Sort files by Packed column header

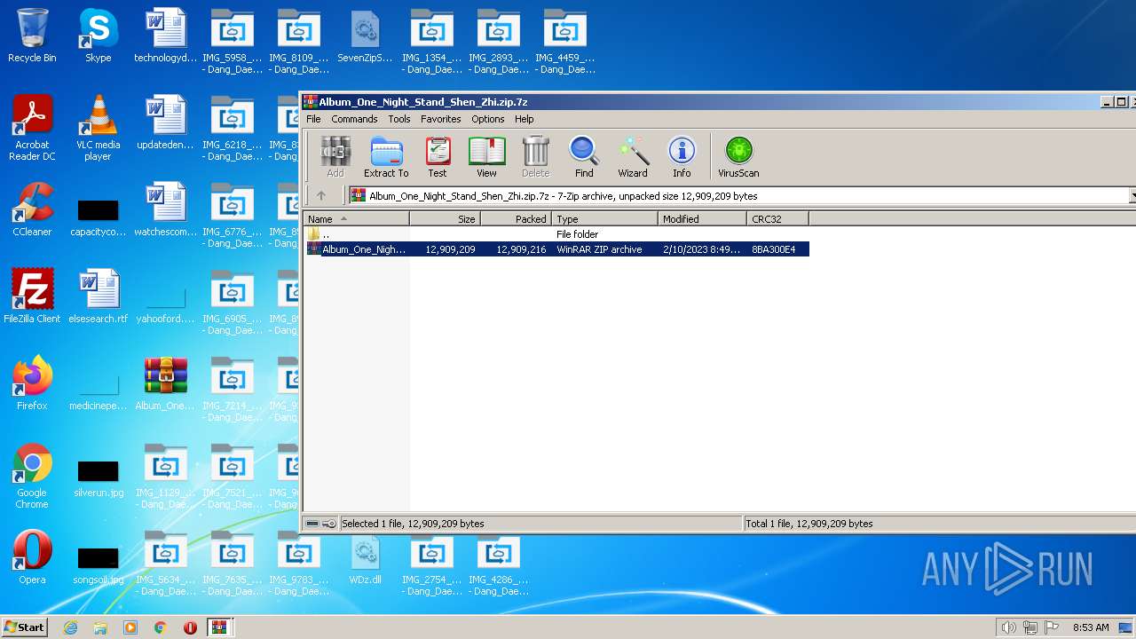click(x=516, y=219)
